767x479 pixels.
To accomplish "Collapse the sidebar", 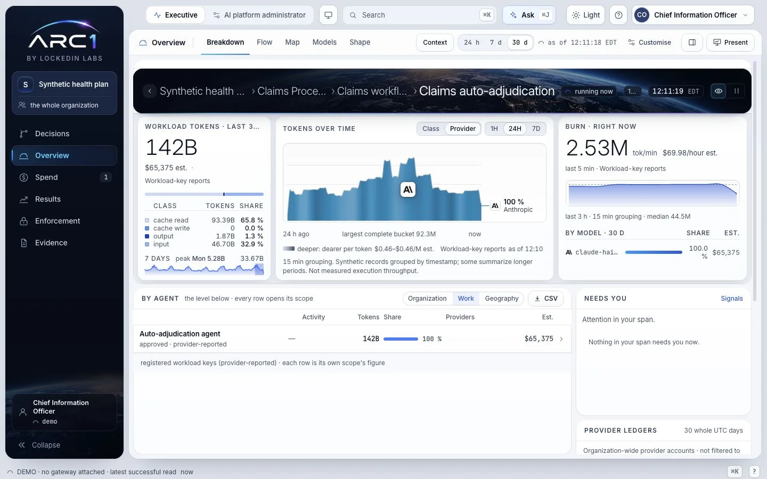I will click(39, 445).
